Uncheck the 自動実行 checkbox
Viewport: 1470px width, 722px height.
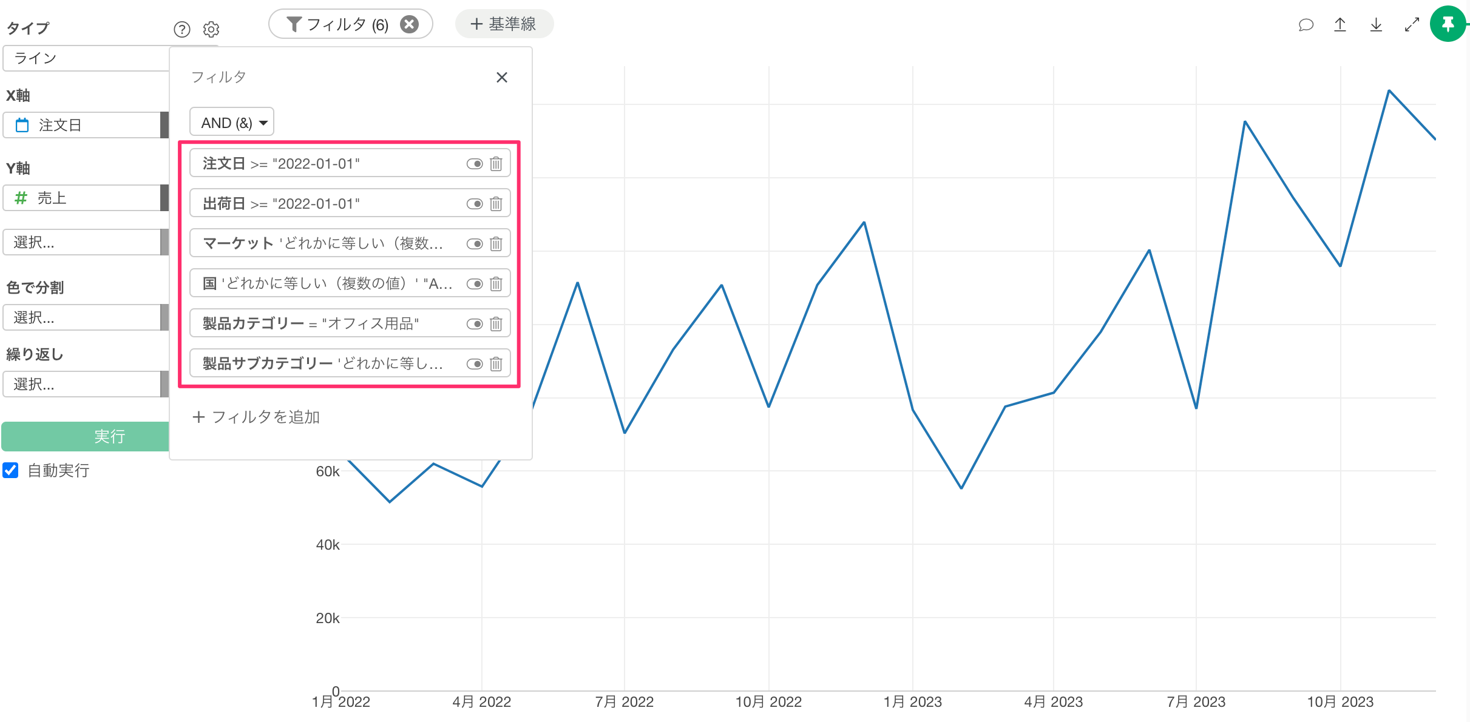(11, 470)
